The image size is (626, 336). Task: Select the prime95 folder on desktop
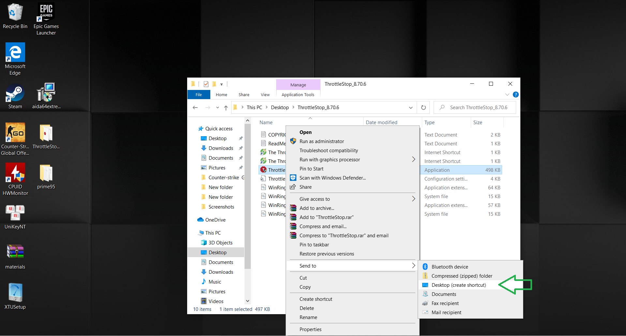[46, 177]
